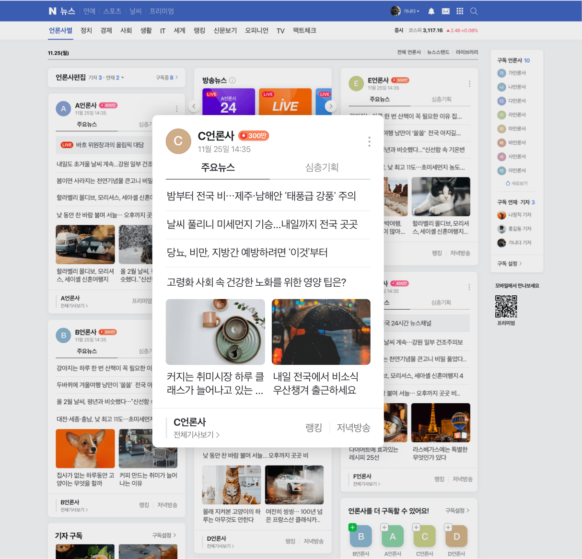This screenshot has height=559, width=582.
Task: Toggle the plus badge on suggested A언론사
Action: [384, 527]
